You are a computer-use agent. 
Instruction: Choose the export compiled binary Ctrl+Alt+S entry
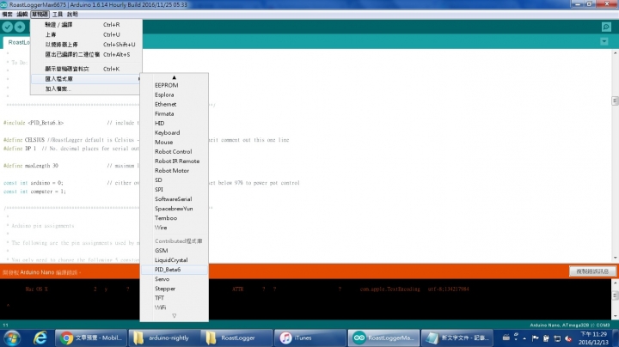[x=86, y=54]
